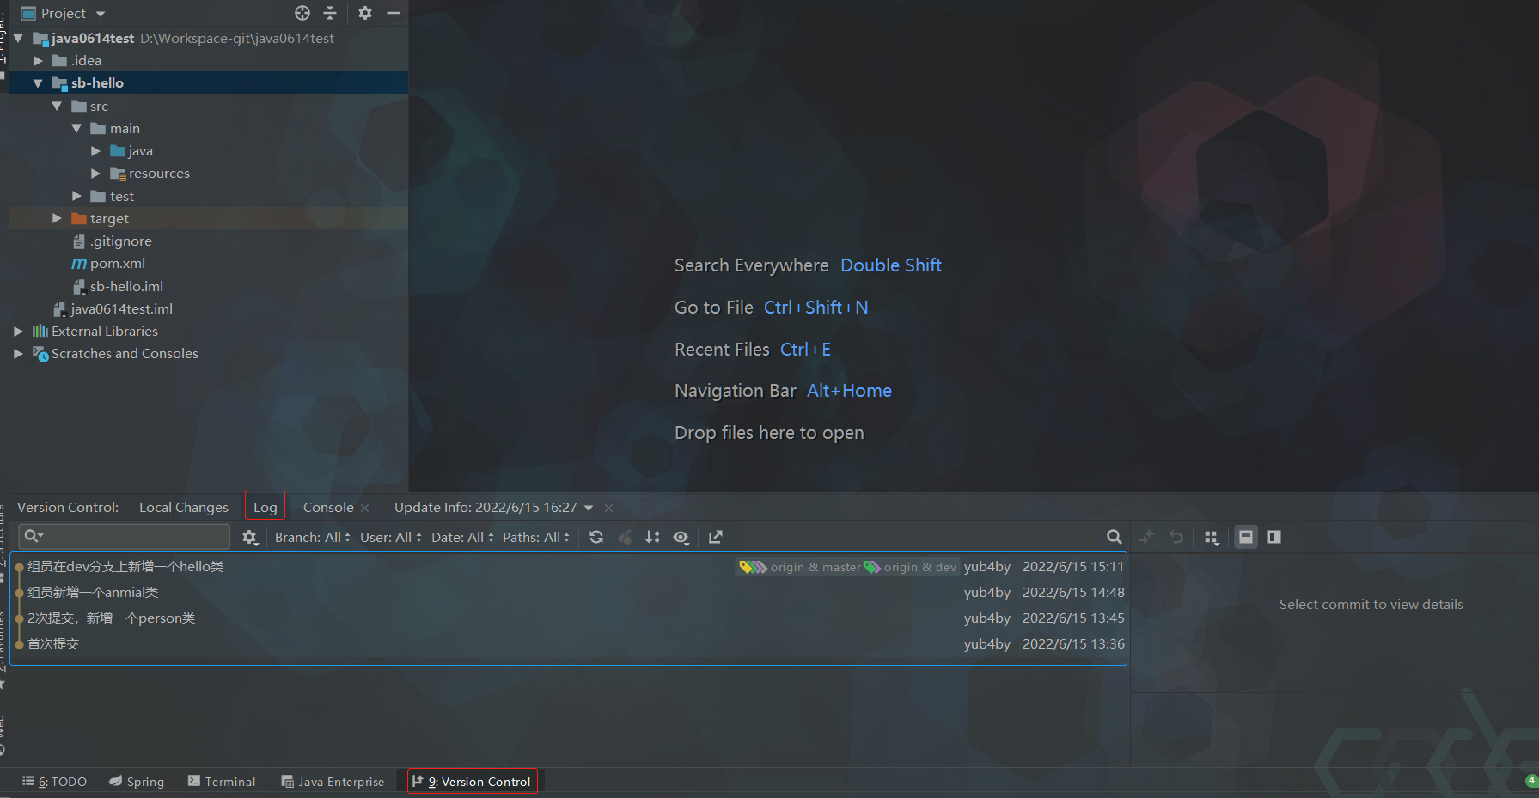Click the locate target icon in Project panel
Image resolution: width=1539 pixels, height=798 pixels.
click(x=302, y=13)
